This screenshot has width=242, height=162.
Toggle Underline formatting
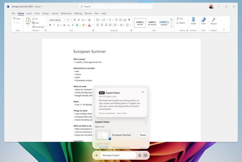(59, 25)
